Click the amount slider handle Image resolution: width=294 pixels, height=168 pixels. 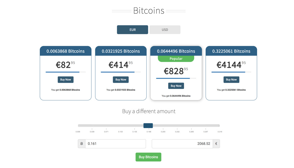[148, 126]
